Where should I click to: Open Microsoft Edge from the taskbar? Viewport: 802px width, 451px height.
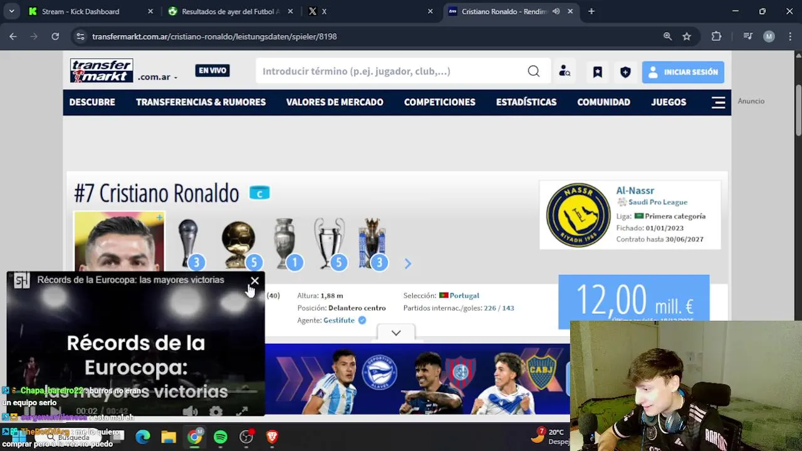(143, 437)
